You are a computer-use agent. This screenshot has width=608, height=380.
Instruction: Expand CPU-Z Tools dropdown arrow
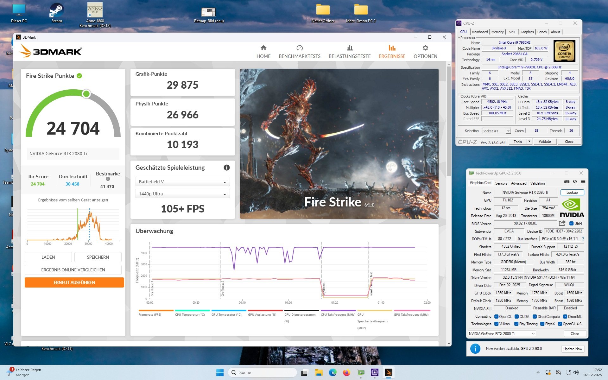click(x=529, y=142)
